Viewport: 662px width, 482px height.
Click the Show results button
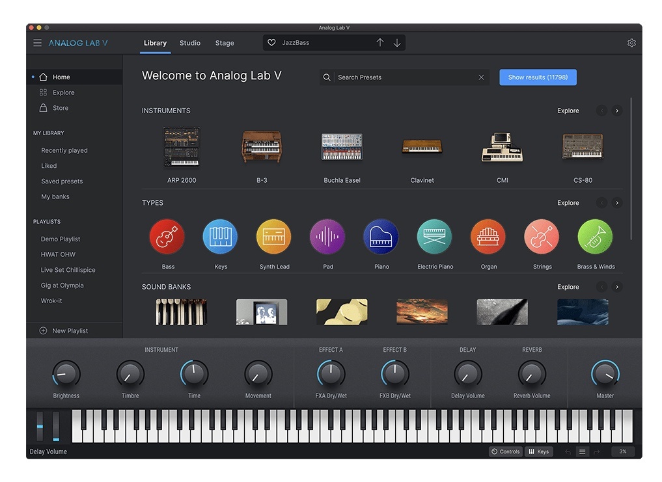pos(538,77)
